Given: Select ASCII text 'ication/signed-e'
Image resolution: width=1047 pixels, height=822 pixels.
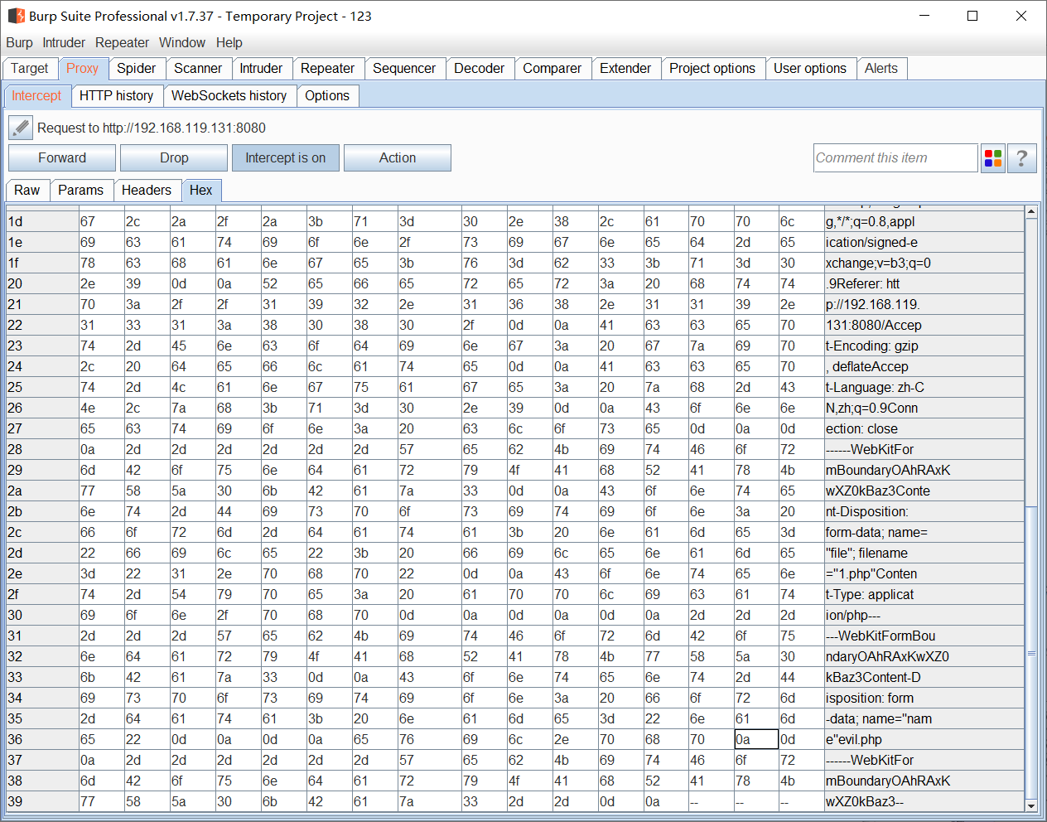Looking at the screenshot, I should [871, 242].
